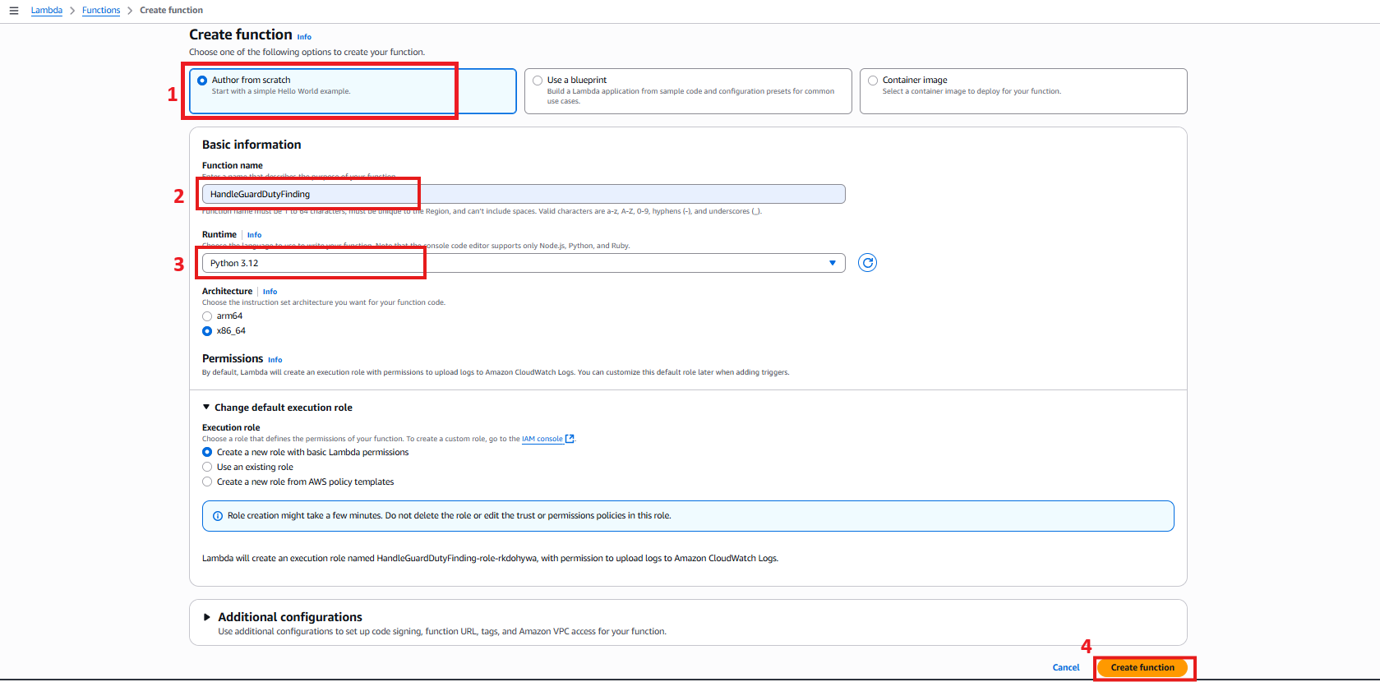Select Use an existing role
The image size is (1380, 682).
click(207, 468)
